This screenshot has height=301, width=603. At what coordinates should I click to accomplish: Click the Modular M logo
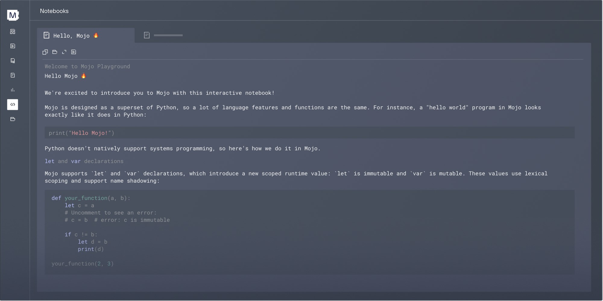pyautogui.click(x=13, y=15)
